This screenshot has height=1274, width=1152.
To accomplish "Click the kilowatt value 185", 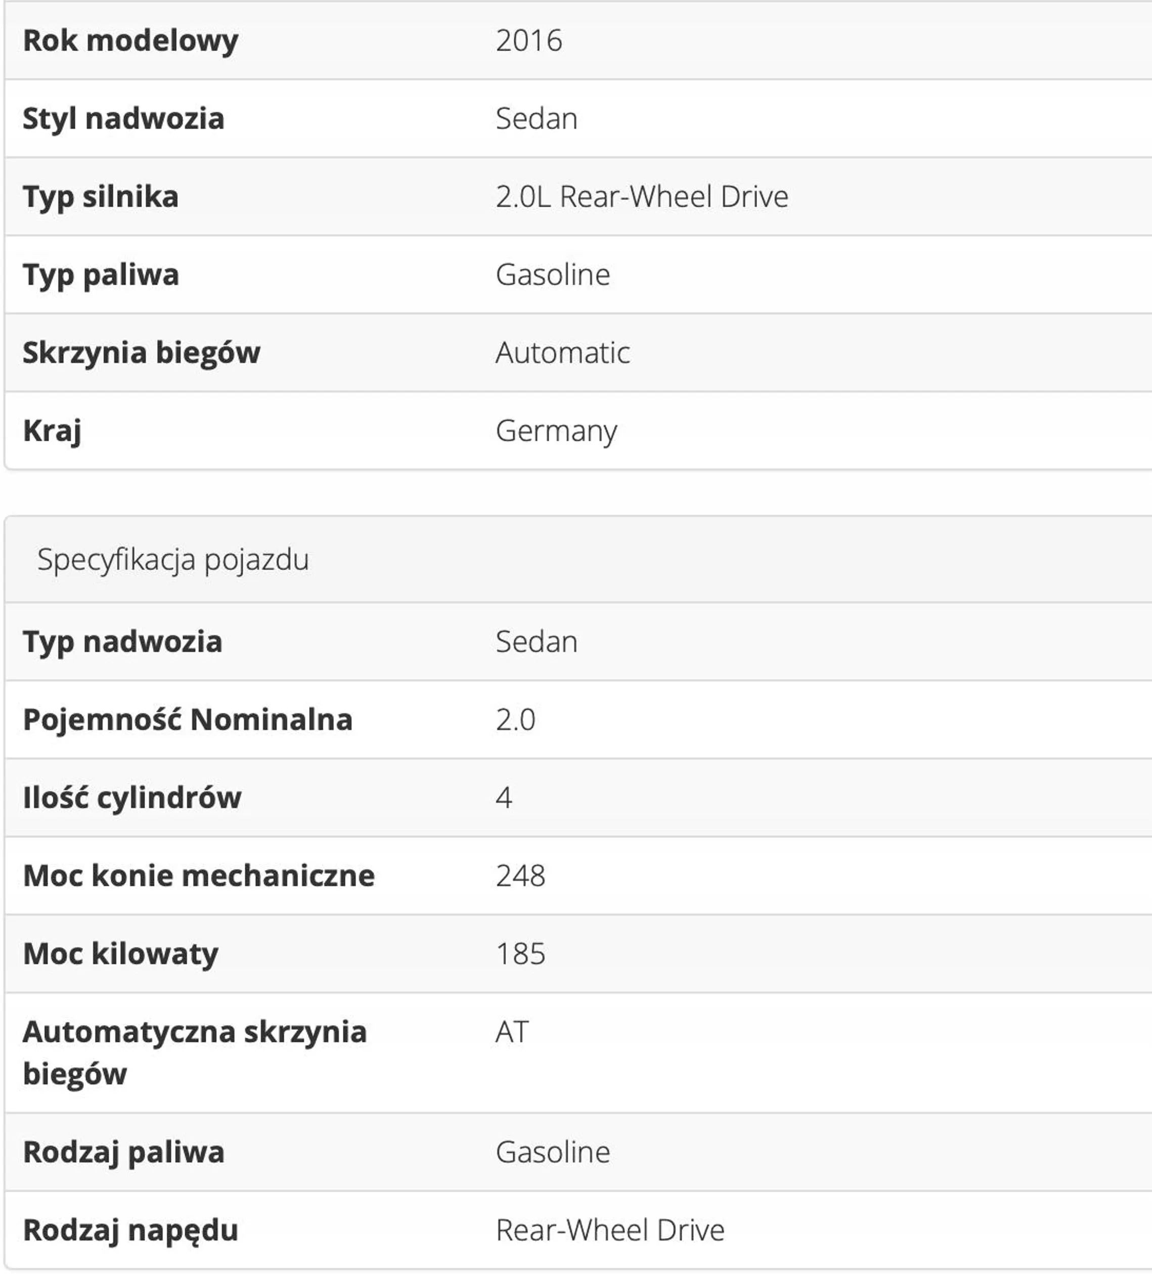I will click(x=520, y=953).
